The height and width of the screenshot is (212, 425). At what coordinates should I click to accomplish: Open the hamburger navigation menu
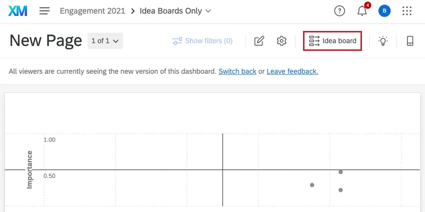44,11
